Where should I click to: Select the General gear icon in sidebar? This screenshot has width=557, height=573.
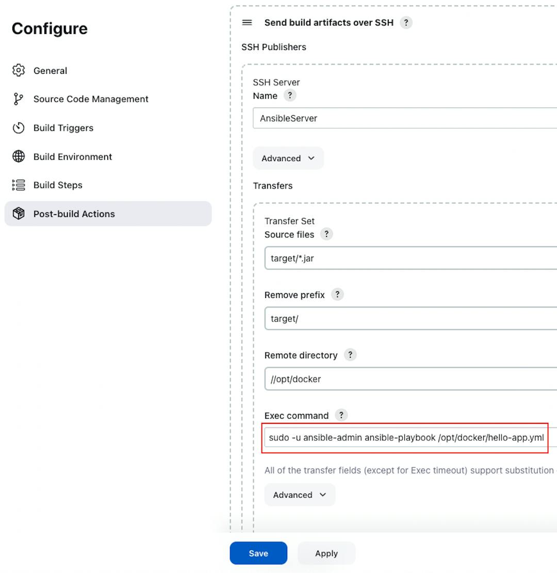tap(19, 70)
